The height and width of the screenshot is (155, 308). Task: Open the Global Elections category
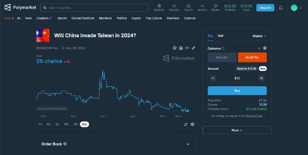[83, 18]
